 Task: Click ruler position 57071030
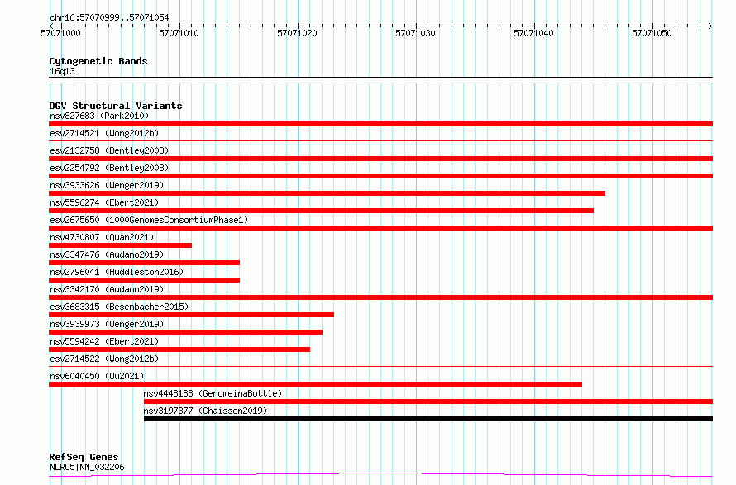pos(415,33)
